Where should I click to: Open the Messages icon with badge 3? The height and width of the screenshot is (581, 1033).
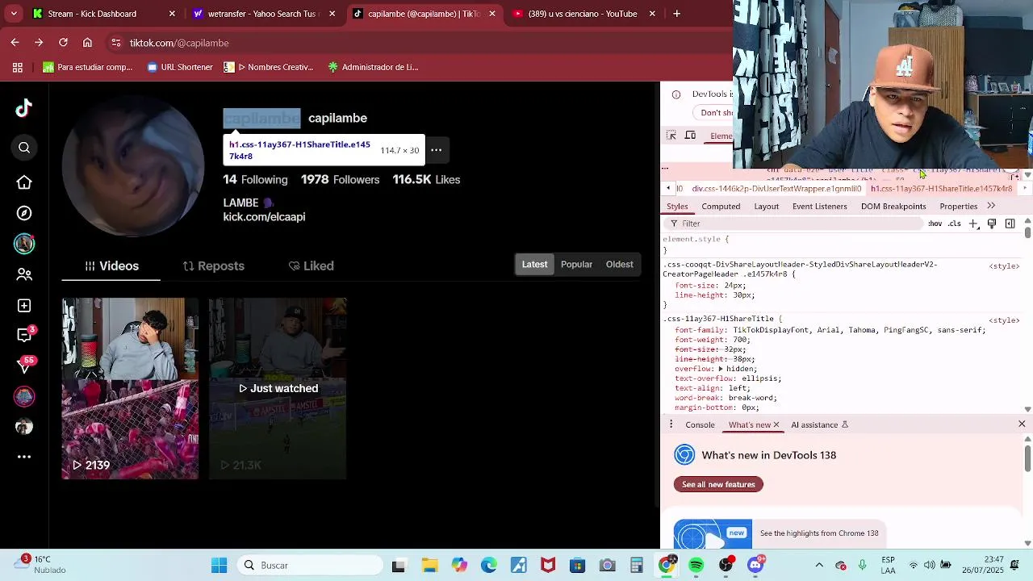(24, 335)
